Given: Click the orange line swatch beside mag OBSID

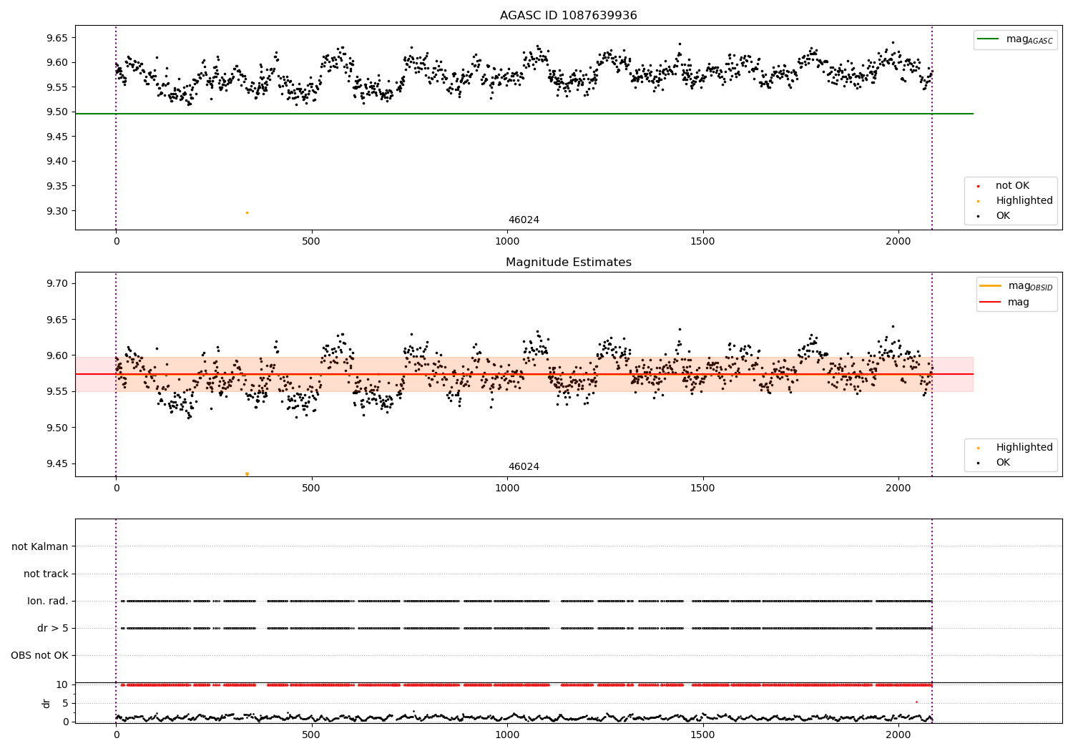Looking at the screenshot, I should 991,286.
